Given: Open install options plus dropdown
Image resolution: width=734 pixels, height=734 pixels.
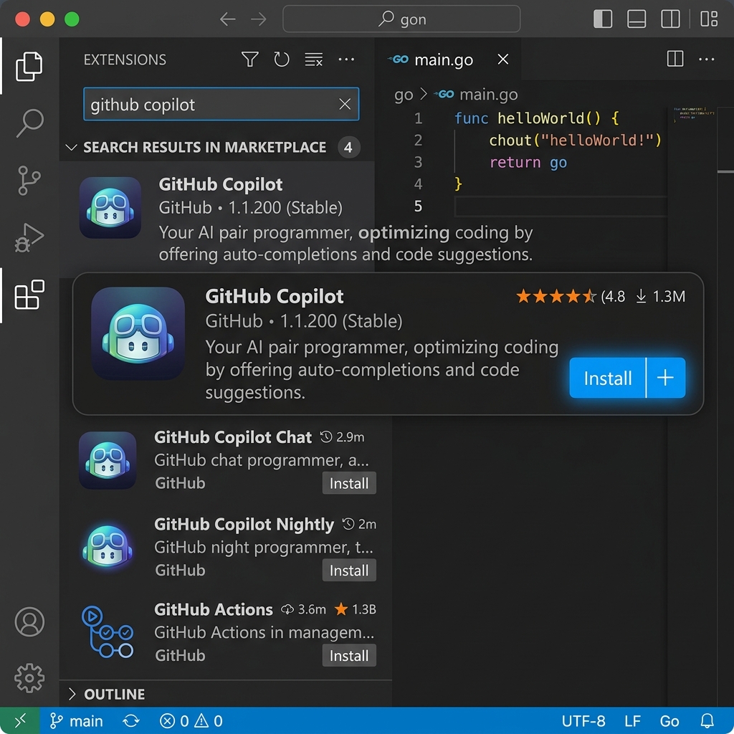Looking at the screenshot, I should [665, 378].
